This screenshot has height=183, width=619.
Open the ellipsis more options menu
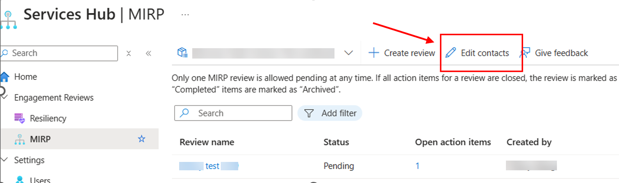[185, 15]
